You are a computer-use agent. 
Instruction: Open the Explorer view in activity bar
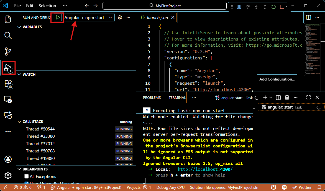click(8, 19)
